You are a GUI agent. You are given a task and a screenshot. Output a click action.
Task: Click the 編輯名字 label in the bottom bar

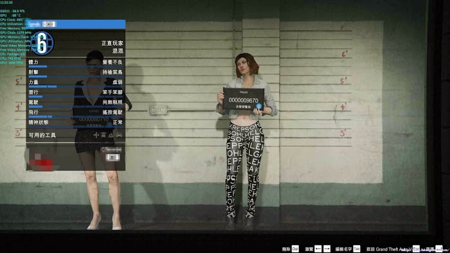[x=343, y=249]
